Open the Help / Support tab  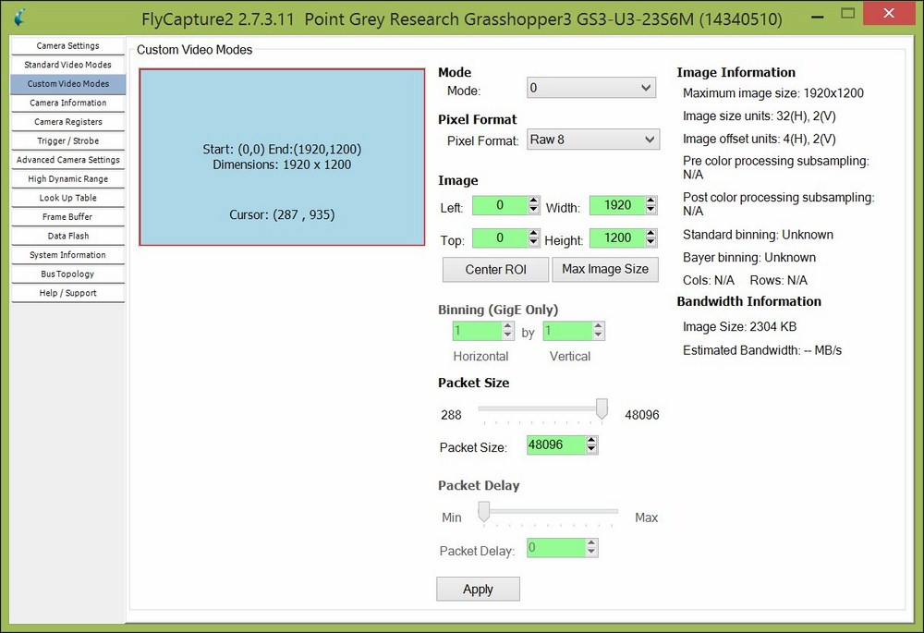point(67,293)
